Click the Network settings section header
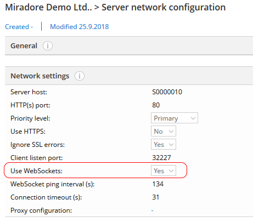The width and height of the screenshot is (253, 222). [129, 76]
